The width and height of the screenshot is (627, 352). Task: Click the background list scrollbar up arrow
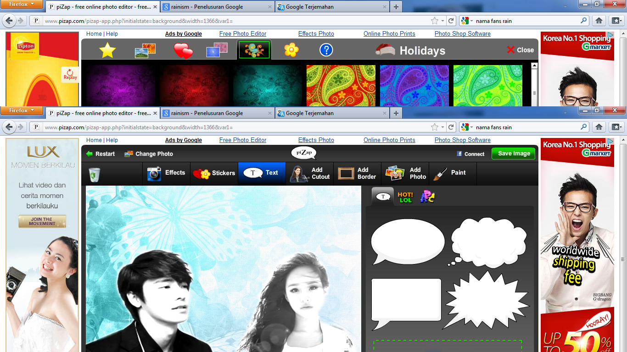click(534, 66)
